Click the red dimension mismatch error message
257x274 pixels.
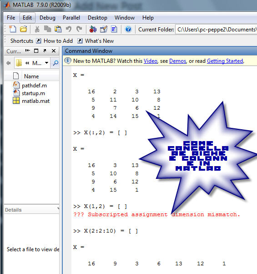[x=156, y=214]
